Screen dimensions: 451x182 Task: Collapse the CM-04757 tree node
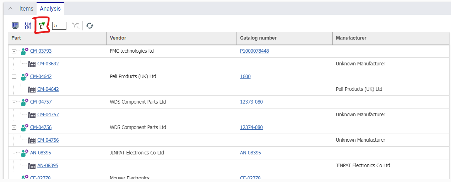(14, 102)
